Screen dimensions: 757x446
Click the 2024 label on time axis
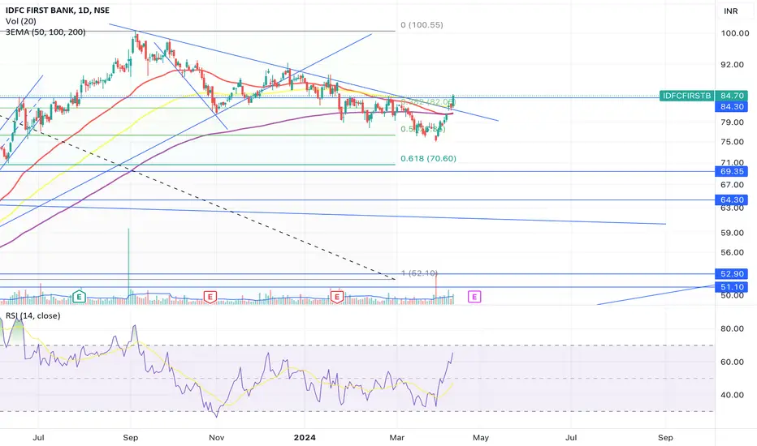click(x=305, y=437)
